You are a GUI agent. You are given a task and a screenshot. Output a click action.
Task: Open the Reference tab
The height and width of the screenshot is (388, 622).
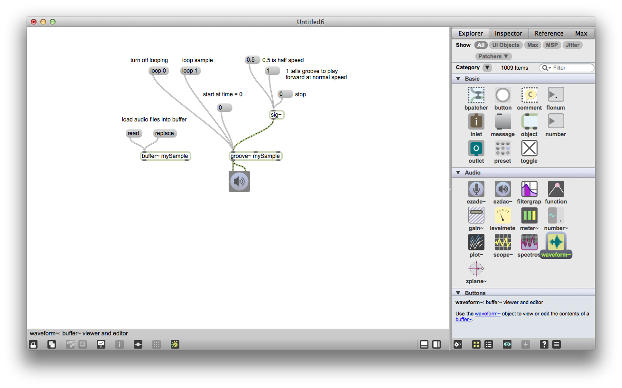click(x=549, y=33)
